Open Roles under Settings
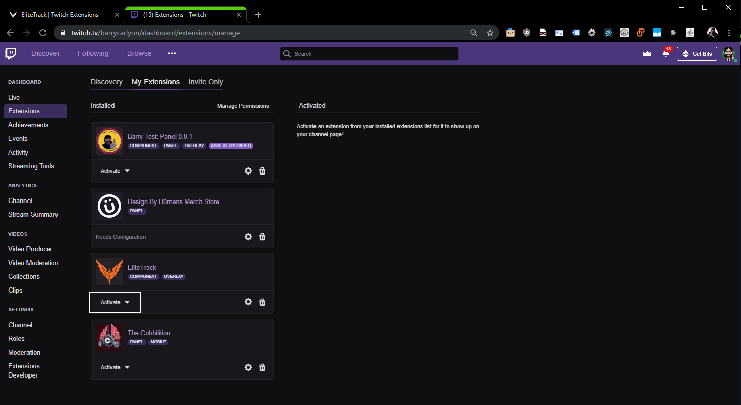Screen dimensions: 741x405 [16, 338]
